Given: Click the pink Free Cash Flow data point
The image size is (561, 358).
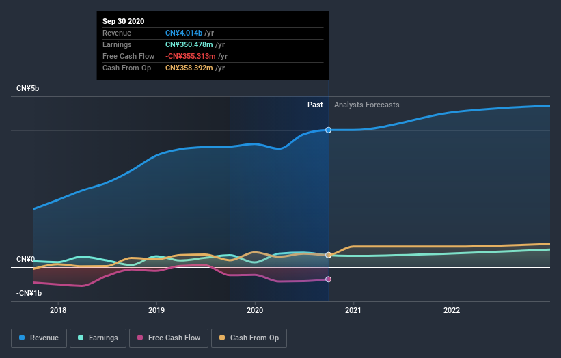Looking at the screenshot, I should point(328,279).
